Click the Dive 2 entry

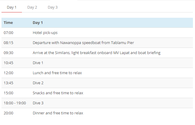coord(38,83)
